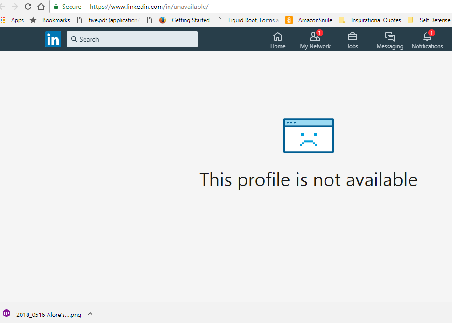452x323 pixels.
Task: Click the browser home icon
Action: (x=41, y=7)
